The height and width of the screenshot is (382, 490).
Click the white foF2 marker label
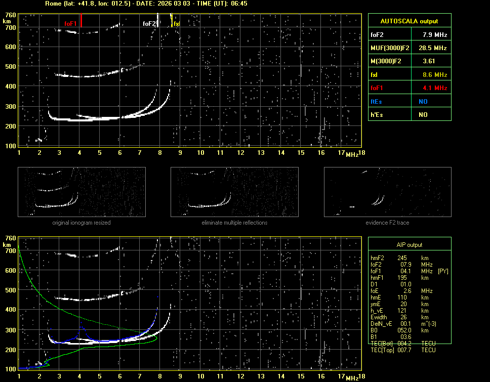point(149,24)
